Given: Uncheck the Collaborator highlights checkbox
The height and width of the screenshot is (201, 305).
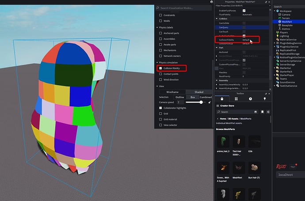Looking at the screenshot, I should click(160, 108).
